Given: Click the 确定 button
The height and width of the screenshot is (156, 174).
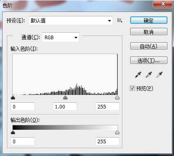Looking at the screenshot, I should (x=149, y=20).
